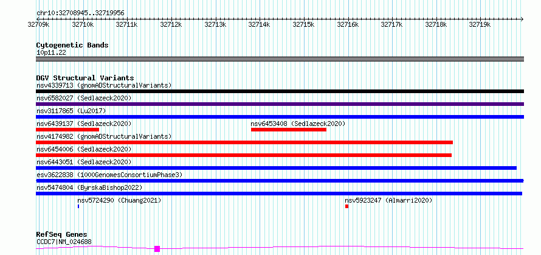Click the 32714k ruler tick label
This screenshot has width=541, height=255.
pos(260,24)
